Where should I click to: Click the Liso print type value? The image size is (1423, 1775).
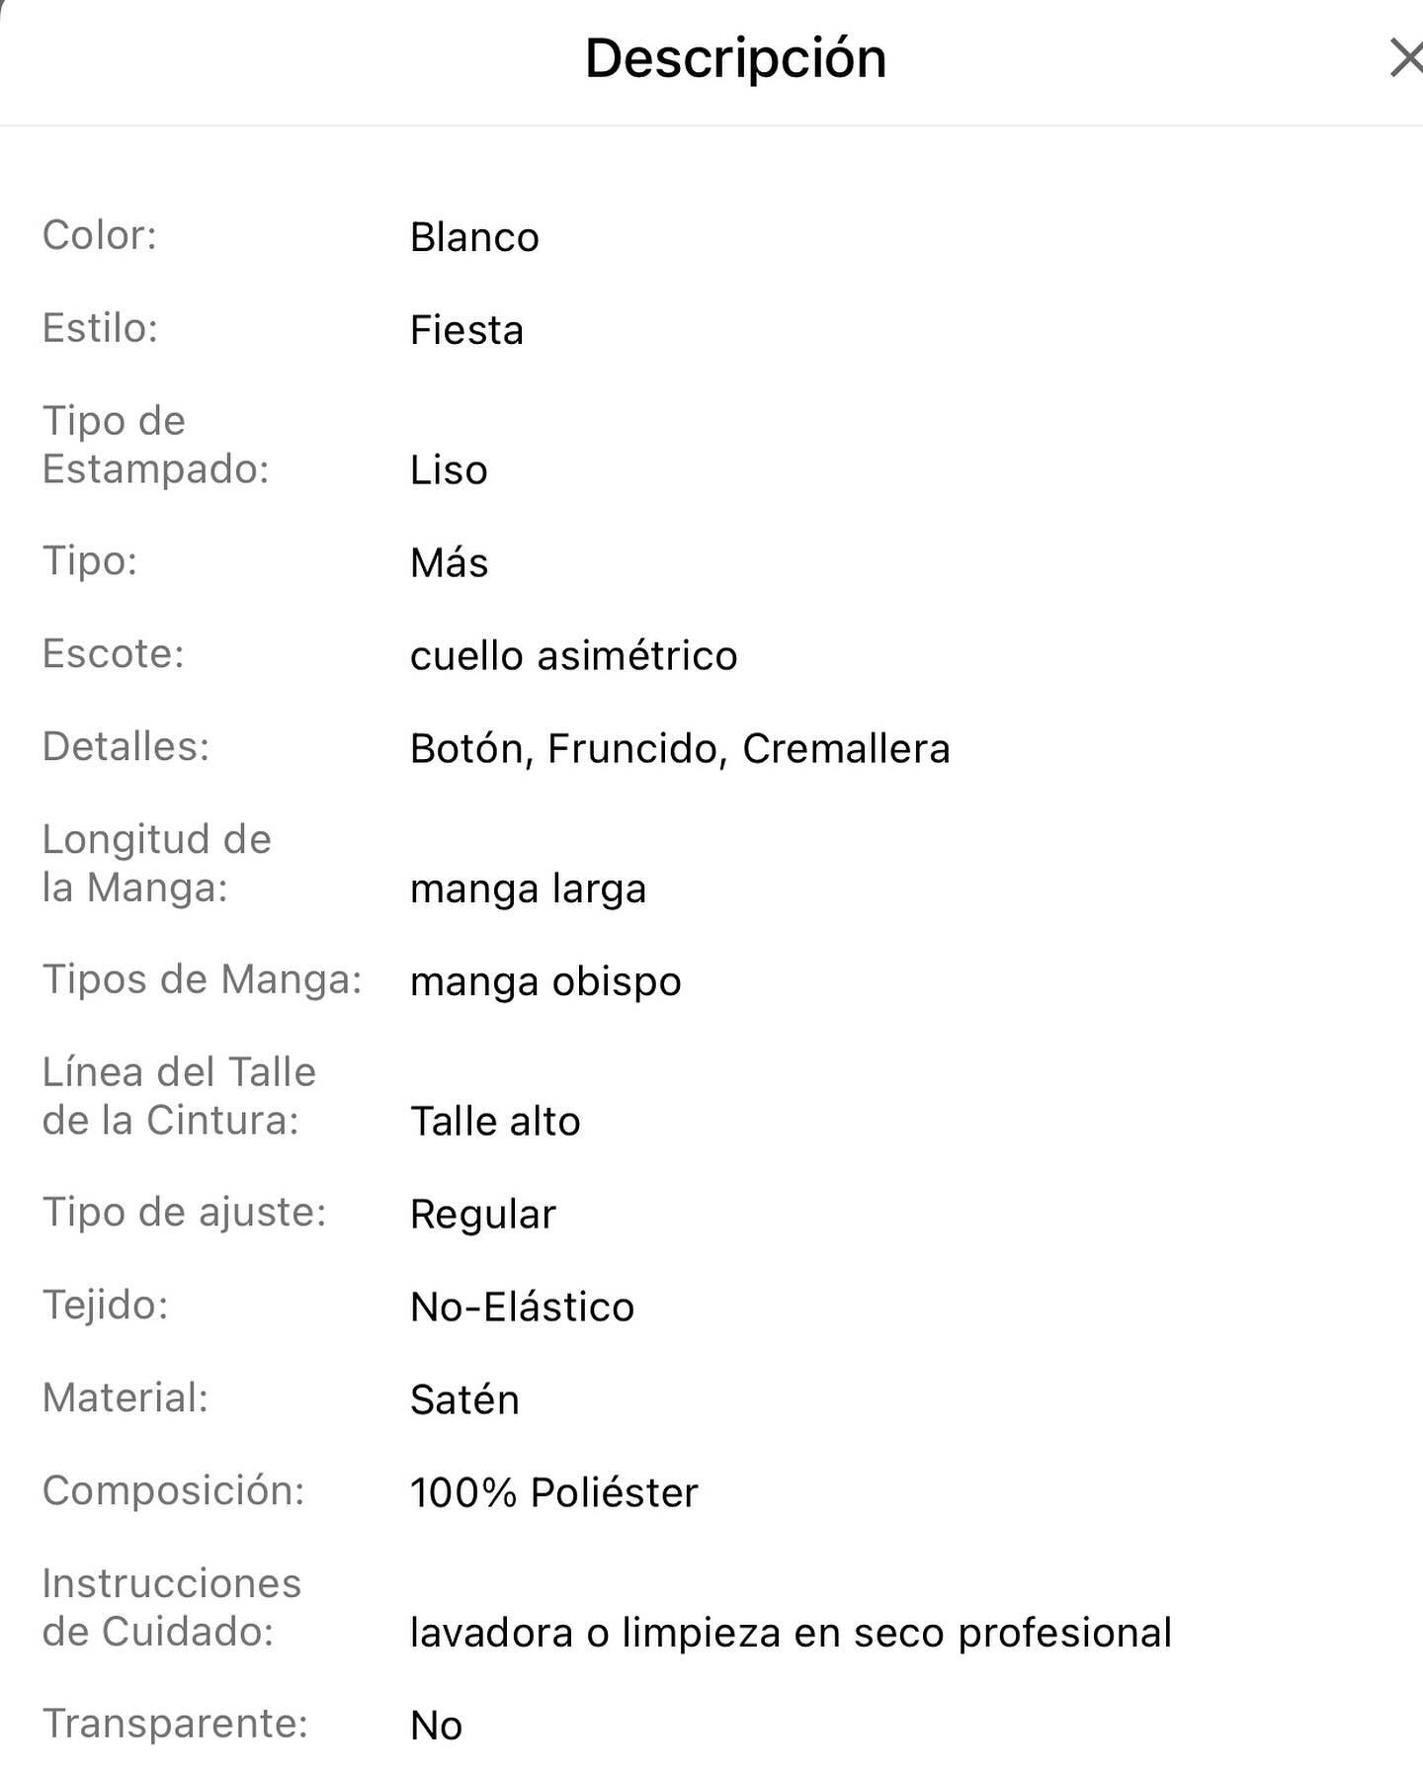[x=449, y=470]
